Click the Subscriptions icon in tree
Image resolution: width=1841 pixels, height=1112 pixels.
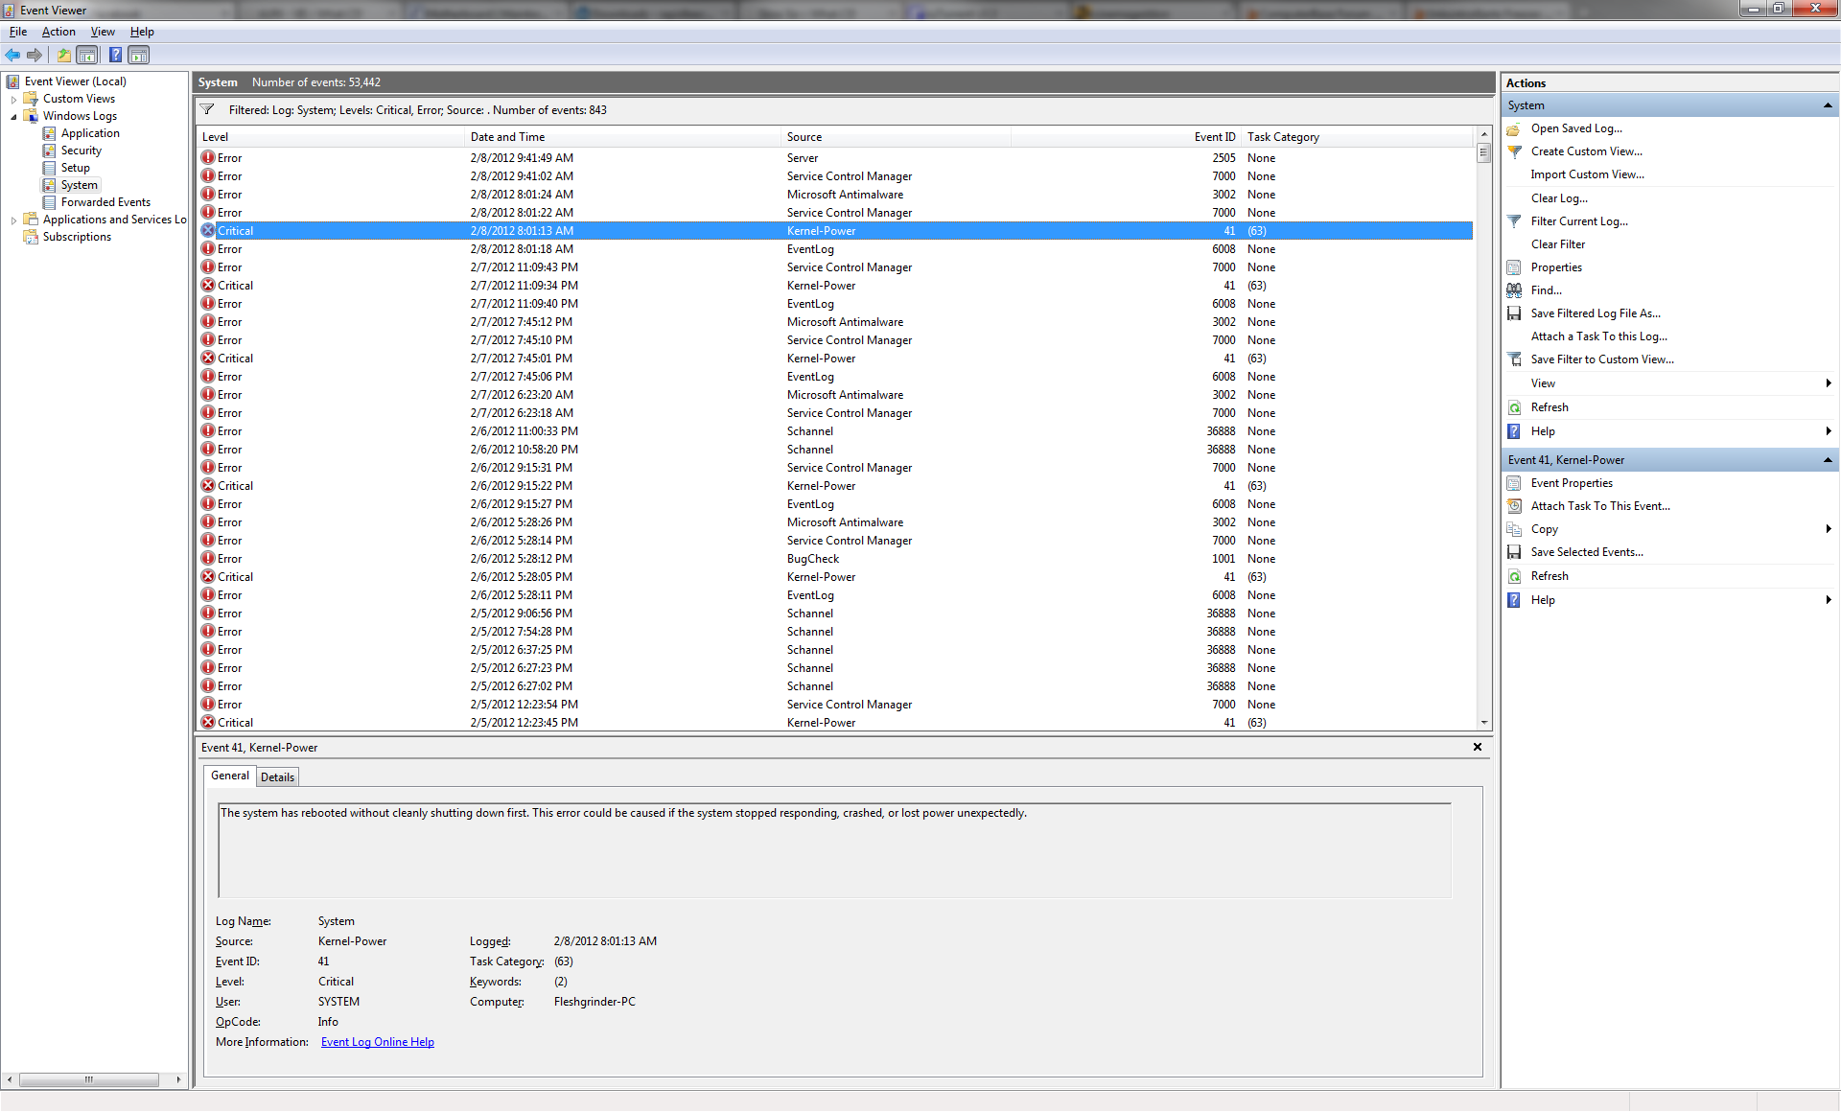(31, 237)
